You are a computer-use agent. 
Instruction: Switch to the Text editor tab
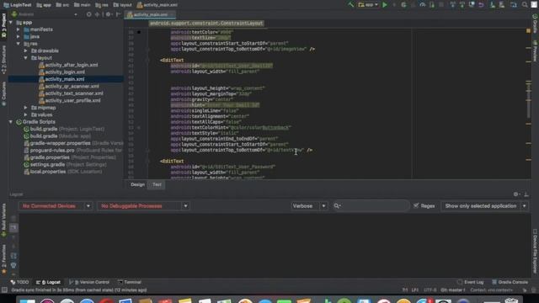pos(157,185)
